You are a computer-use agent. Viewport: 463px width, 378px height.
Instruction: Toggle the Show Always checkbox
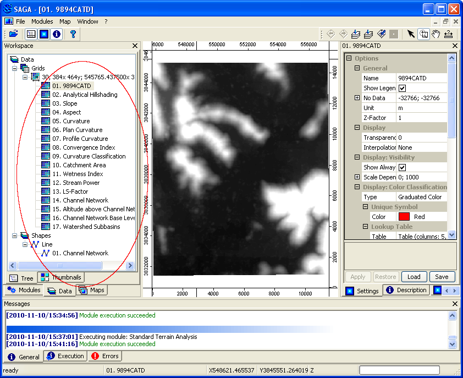(402, 167)
